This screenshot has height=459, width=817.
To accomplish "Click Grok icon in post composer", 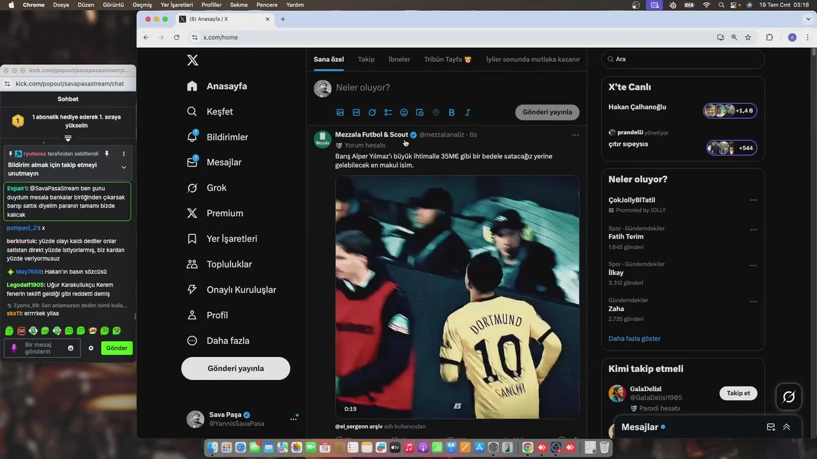I will (x=372, y=112).
